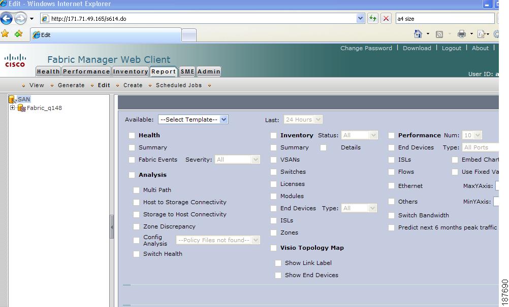Open the Config Analysis policy files dropdown
The image size is (509, 307).
pos(218,240)
